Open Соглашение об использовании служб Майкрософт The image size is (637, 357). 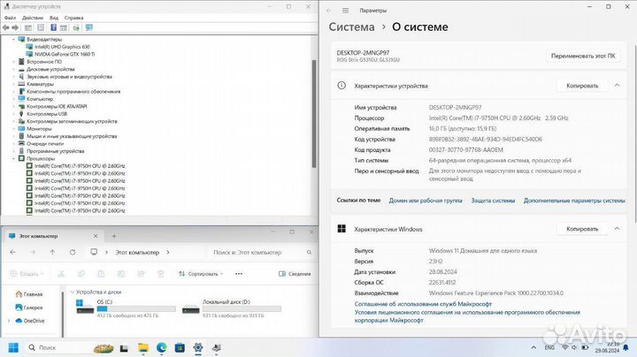pos(423,304)
